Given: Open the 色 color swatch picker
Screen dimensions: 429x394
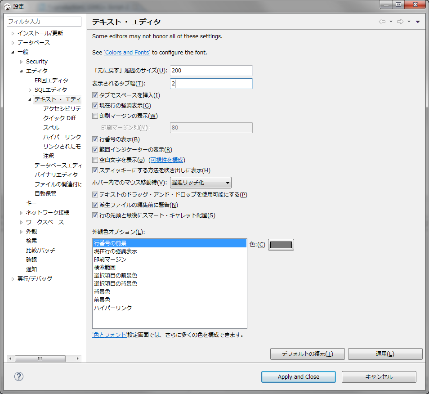Looking at the screenshot, I should (281, 245).
